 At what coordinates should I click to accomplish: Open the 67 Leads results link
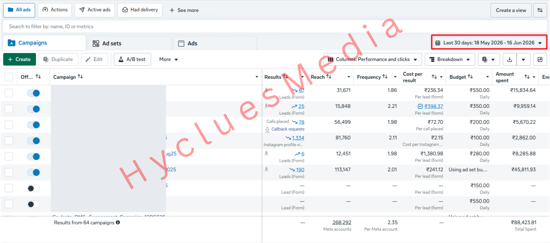(301, 90)
